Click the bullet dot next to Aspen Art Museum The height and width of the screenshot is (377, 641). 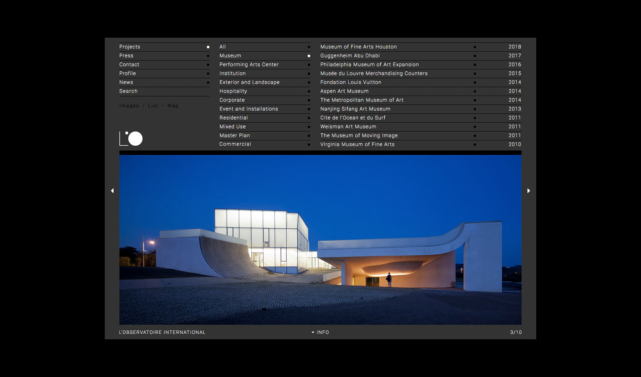pyautogui.click(x=475, y=91)
